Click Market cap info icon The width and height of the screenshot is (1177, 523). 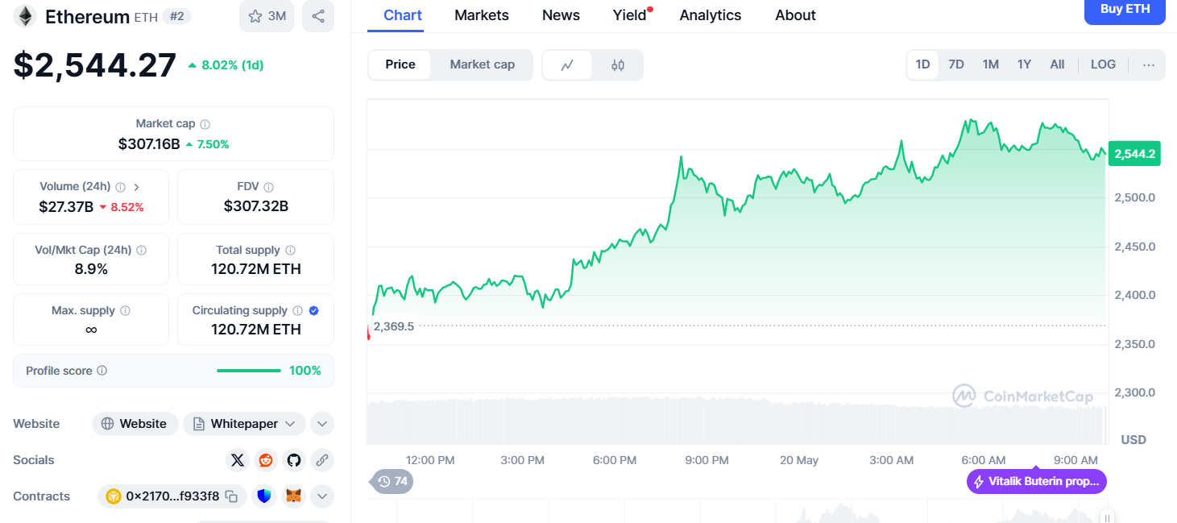coord(205,124)
